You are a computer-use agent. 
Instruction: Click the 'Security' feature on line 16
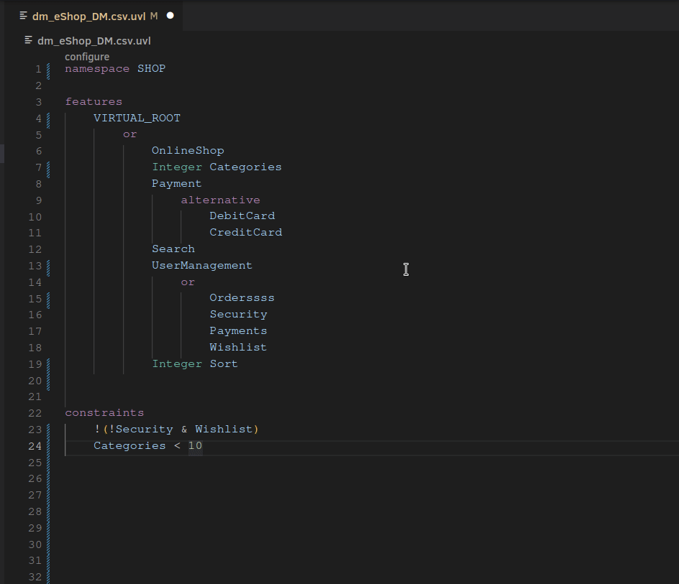click(239, 315)
